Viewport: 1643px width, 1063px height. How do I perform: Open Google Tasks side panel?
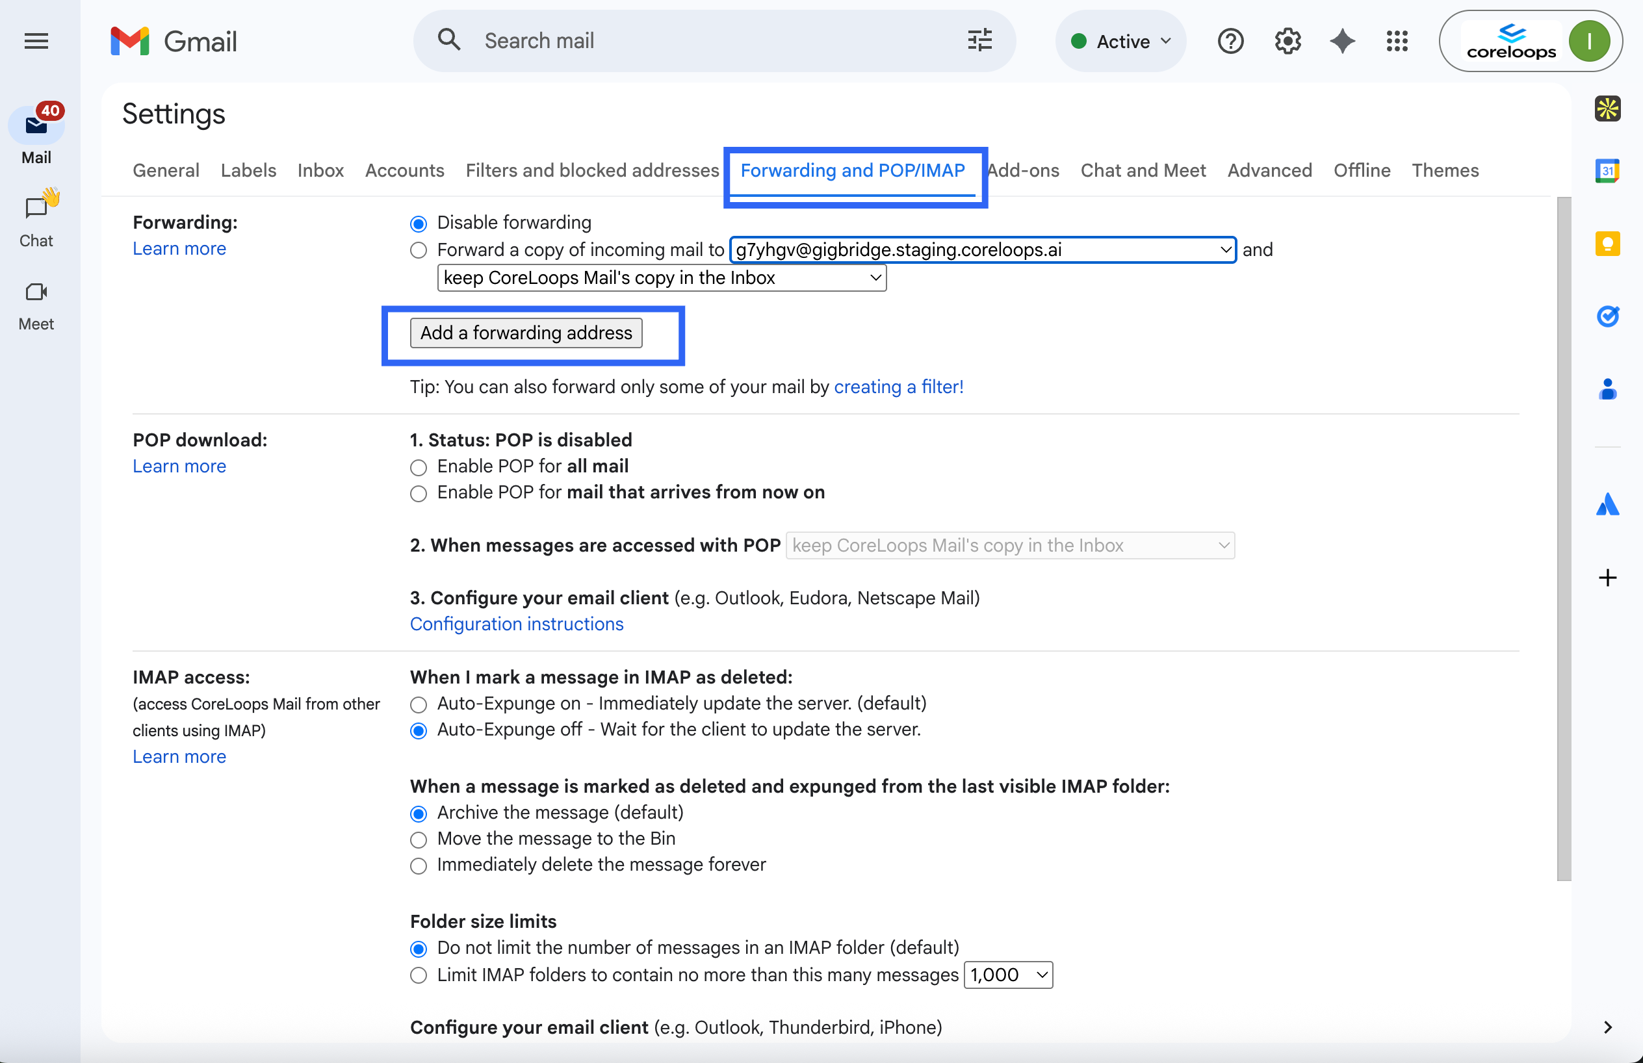1607,316
